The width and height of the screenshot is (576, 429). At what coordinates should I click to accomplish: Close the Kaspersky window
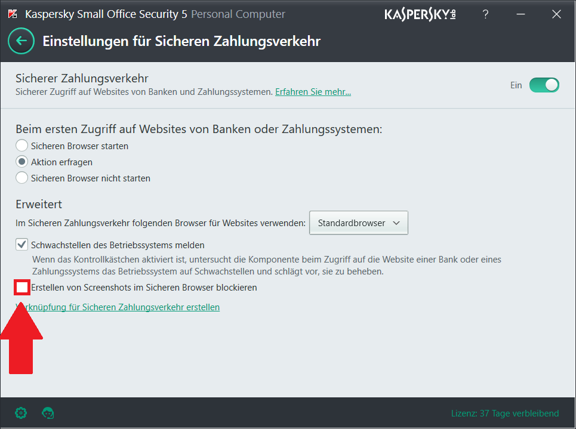coord(556,14)
